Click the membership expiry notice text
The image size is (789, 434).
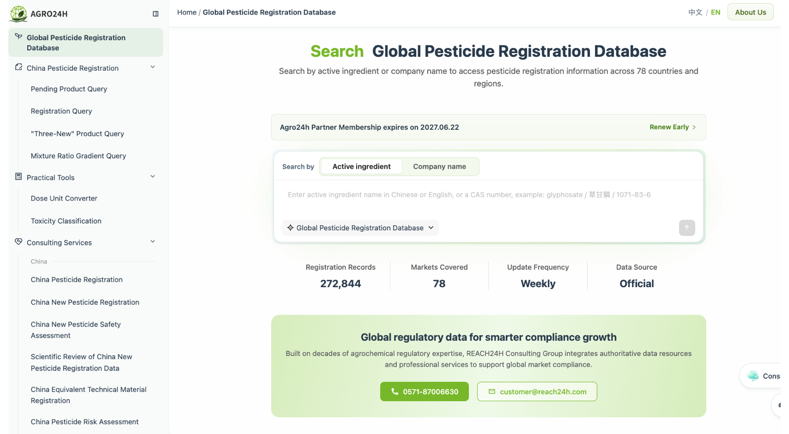(369, 127)
